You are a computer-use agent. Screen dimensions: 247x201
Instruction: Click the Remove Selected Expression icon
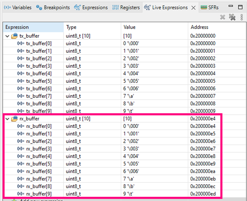222,17
